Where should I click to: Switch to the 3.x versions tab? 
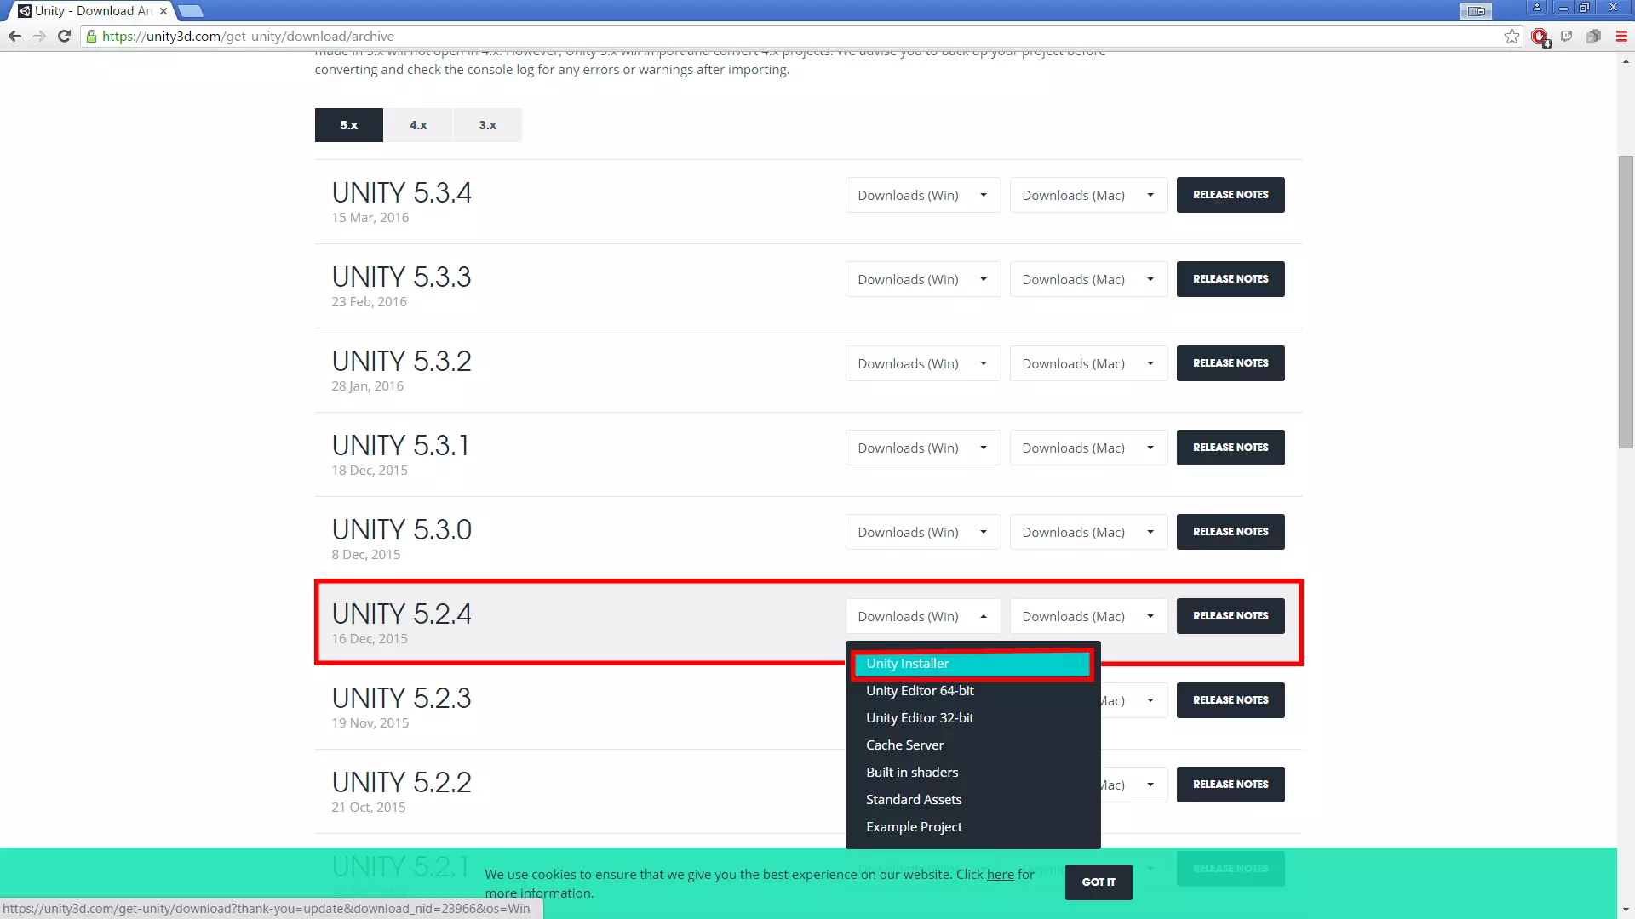point(487,125)
